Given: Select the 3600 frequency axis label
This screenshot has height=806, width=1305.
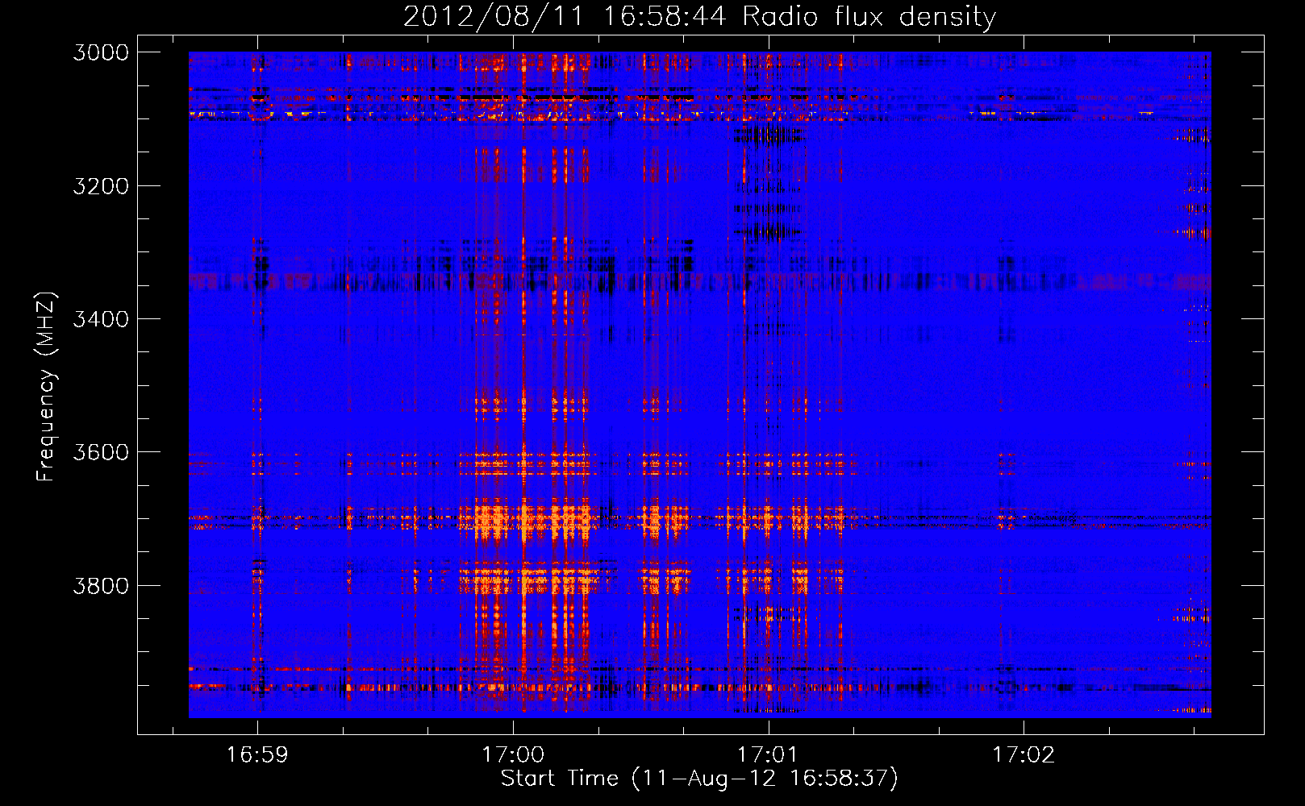Looking at the screenshot, I should (x=101, y=452).
